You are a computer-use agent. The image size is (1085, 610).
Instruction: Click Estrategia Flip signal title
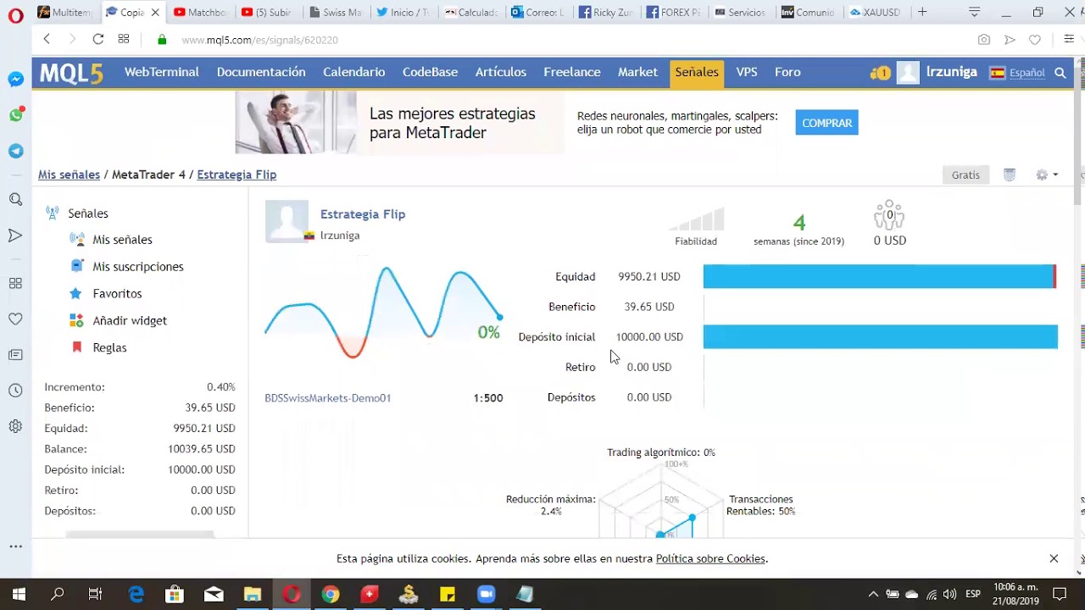point(363,214)
